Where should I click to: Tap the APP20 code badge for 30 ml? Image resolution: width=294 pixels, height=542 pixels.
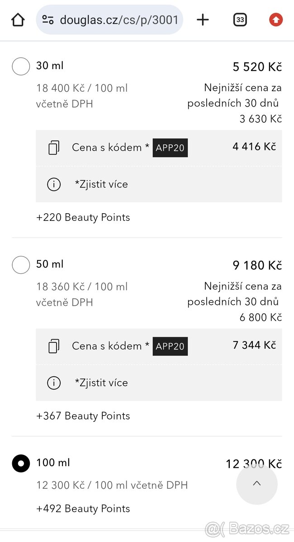point(170,148)
